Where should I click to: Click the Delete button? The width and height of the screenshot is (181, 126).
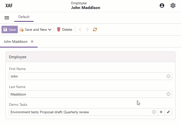click(64, 29)
